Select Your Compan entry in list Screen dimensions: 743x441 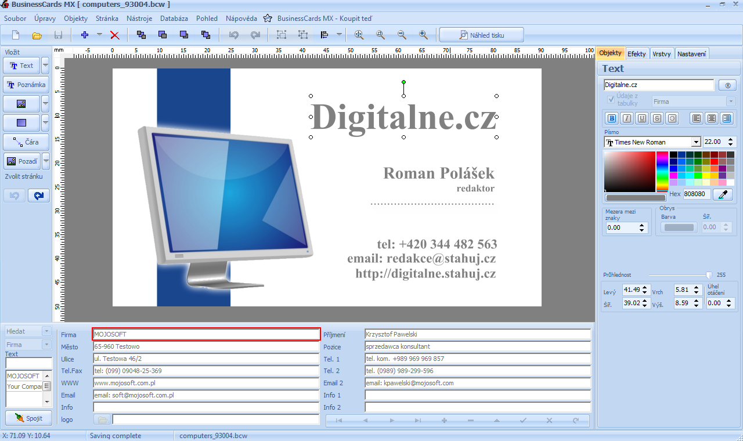pos(24,386)
